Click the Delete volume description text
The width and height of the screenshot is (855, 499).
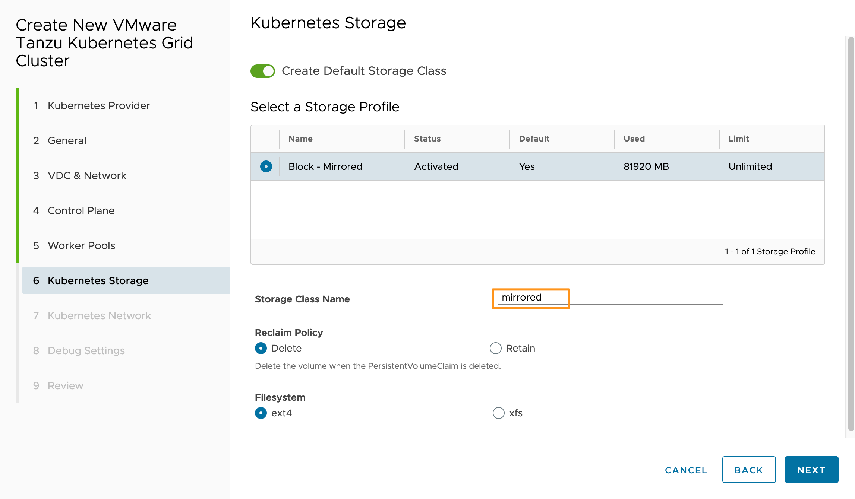378,366
